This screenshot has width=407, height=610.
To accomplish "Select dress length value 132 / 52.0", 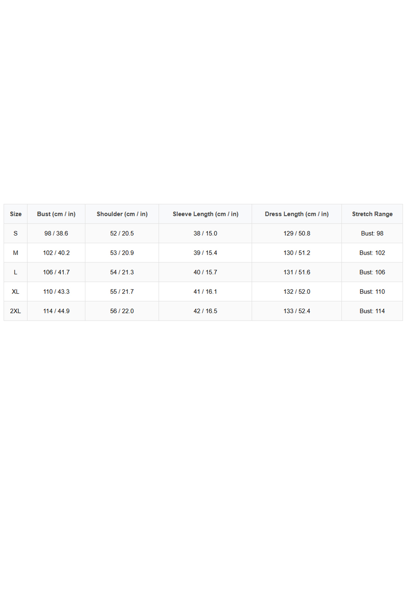I will pos(297,292).
